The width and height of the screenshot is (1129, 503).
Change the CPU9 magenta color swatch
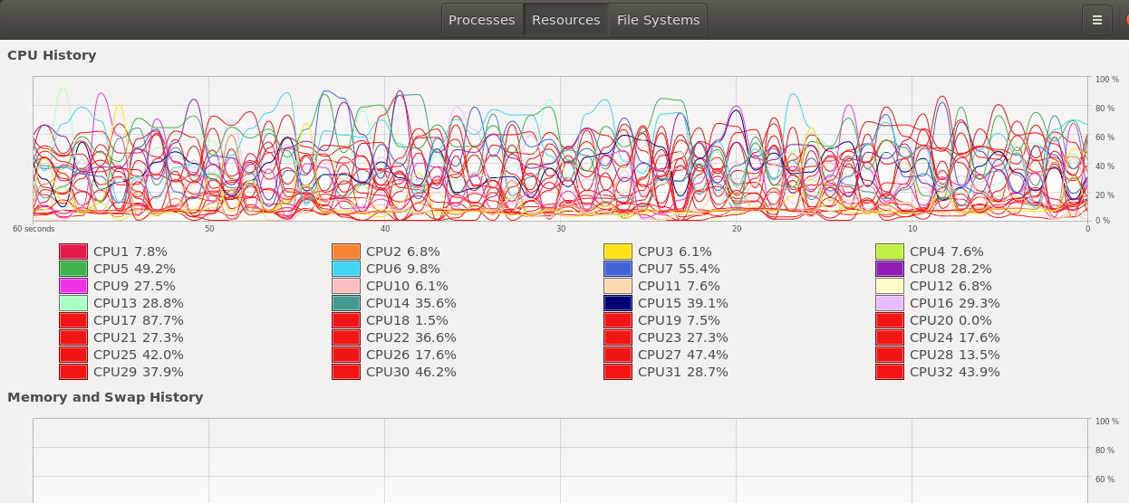(73, 286)
